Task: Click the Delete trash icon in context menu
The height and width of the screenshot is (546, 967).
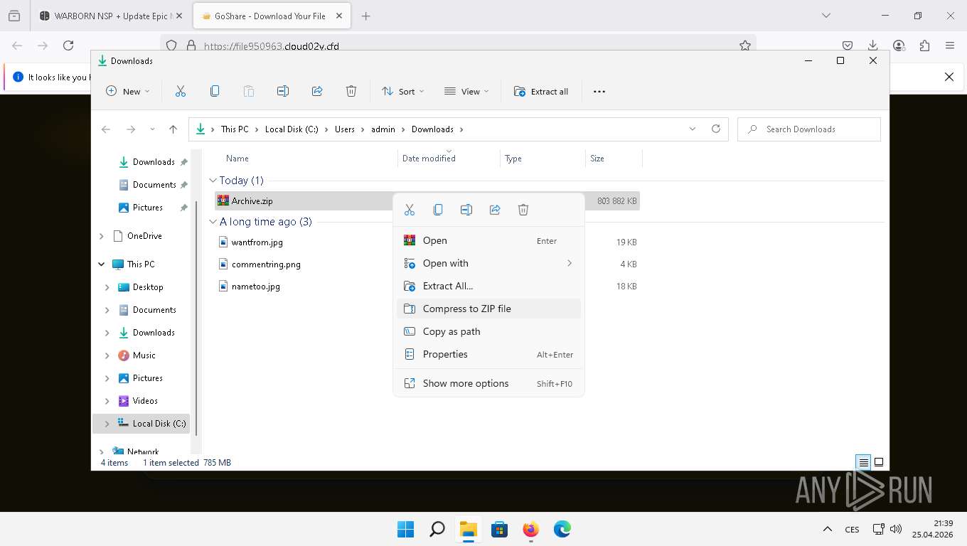Action: pyautogui.click(x=523, y=210)
